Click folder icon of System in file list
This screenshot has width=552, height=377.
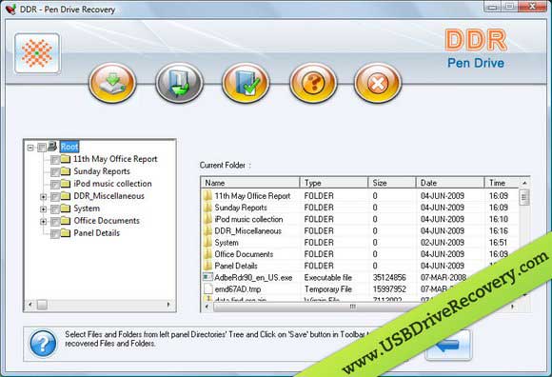tap(208, 243)
